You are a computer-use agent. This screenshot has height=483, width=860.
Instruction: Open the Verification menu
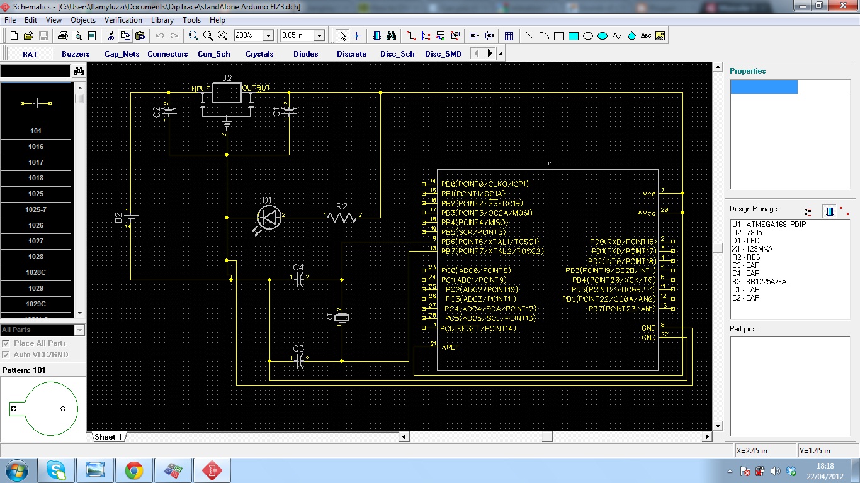pos(123,20)
